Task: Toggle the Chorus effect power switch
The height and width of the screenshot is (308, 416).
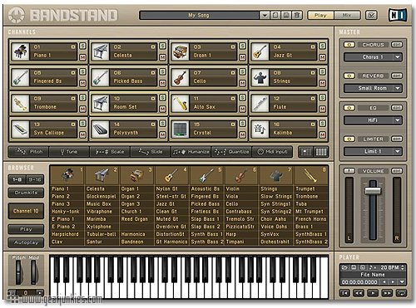Action: tap(349, 45)
